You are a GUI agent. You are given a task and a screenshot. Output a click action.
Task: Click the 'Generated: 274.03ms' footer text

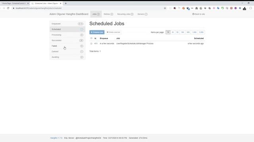pyautogui.click(x=138, y=138)
